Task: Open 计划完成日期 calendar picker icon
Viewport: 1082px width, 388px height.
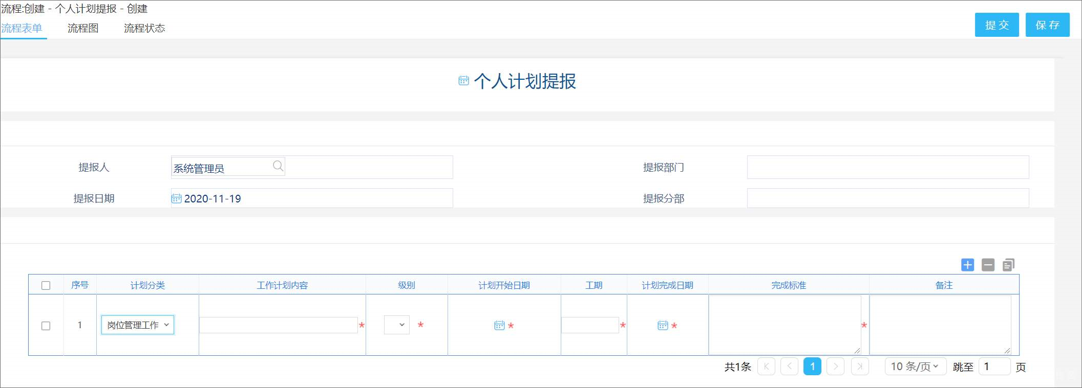Action: [x=663, y=325]
